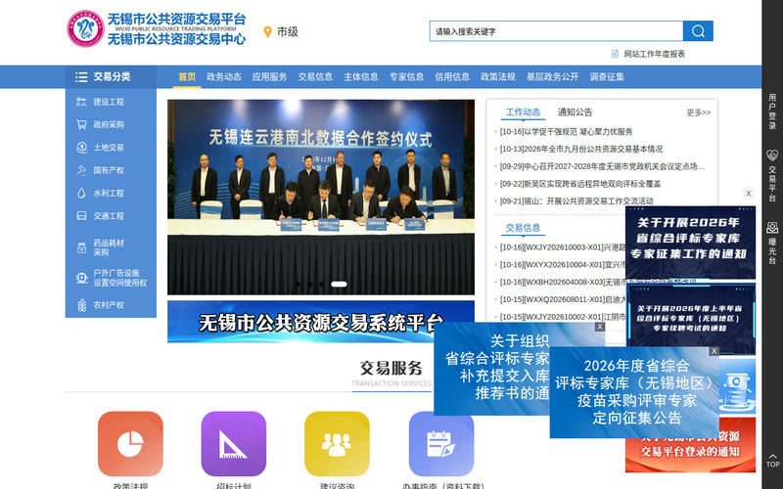Image resolution: width=783 pixels, height=489 pixels.
Task: Select the first carousel dot indicator
Action: coord(299,284)
